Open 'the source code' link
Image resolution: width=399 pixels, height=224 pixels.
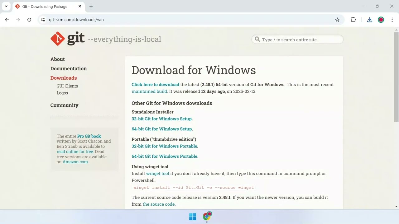[x=159, y=204]
